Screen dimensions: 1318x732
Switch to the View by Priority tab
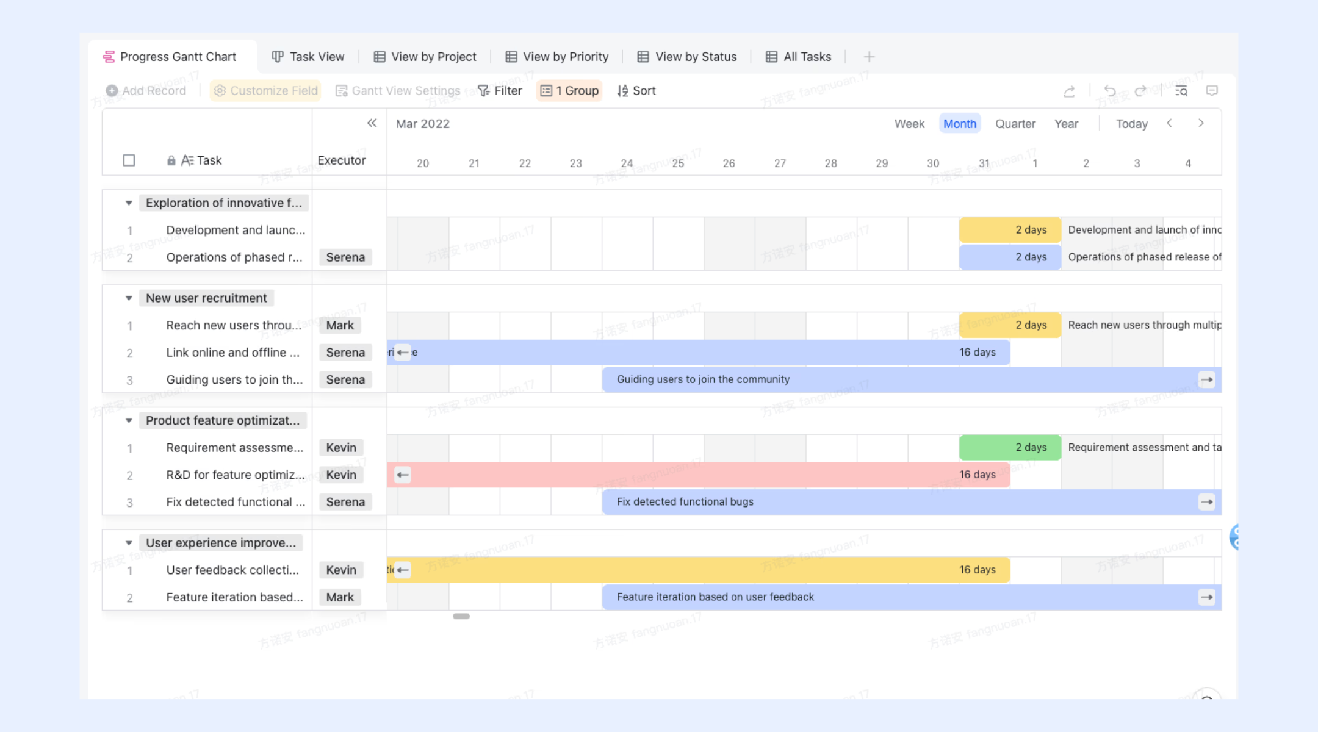pos(556,57)
